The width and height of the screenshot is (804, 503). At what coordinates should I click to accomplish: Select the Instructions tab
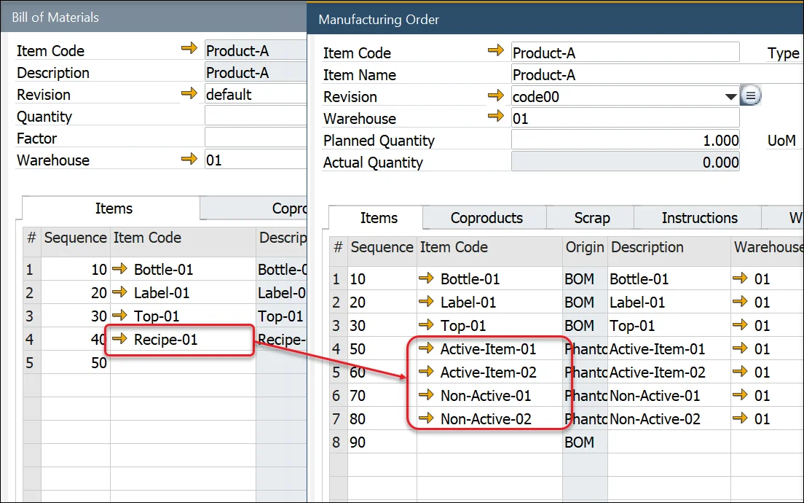pyautogui.click(x=699, y=218)
